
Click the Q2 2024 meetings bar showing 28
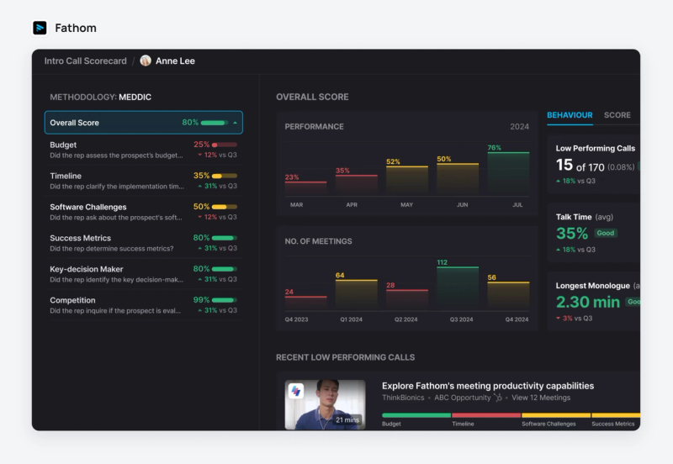tap(407, 300)
